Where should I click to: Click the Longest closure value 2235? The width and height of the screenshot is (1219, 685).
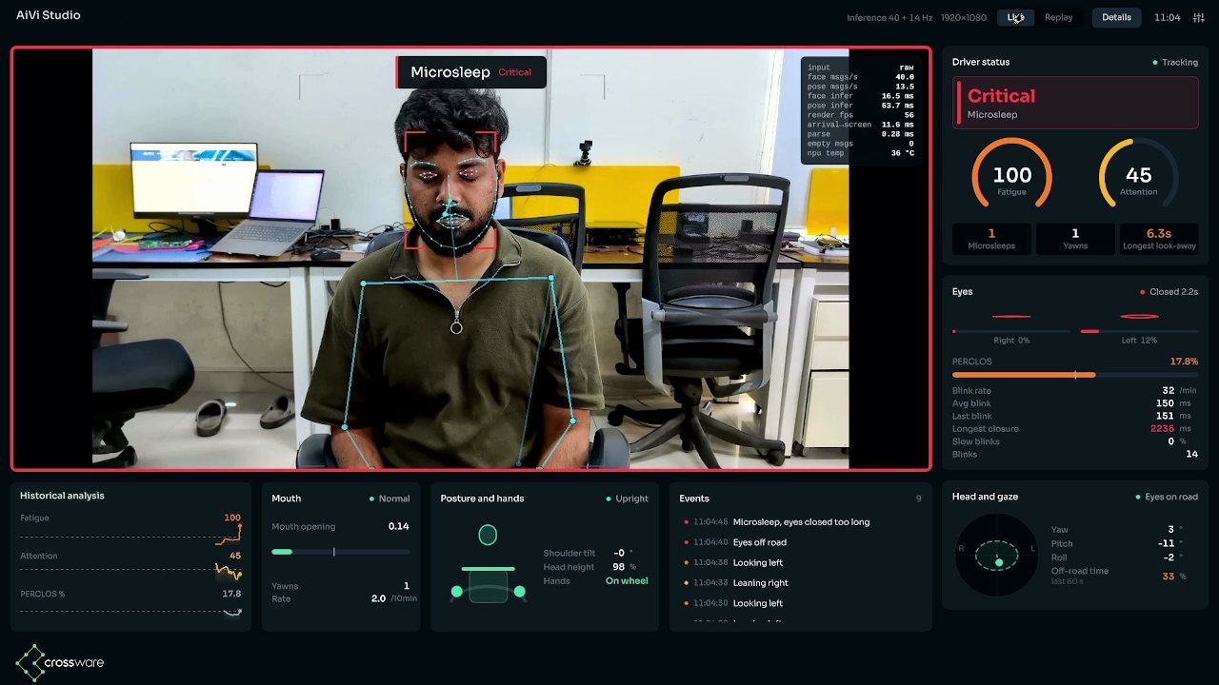(1162, 429)
